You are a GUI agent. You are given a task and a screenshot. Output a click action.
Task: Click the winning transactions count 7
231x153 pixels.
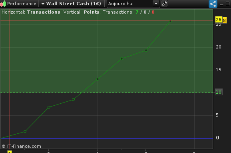click(x=137, y=12)
